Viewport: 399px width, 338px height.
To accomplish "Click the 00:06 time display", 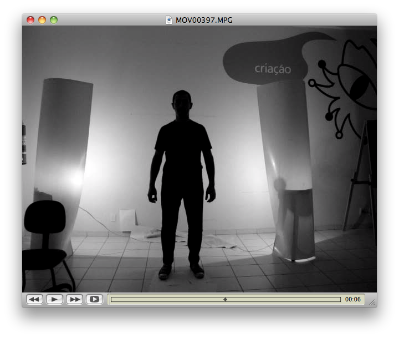I will pyautogui.click(x=352, y=299).
